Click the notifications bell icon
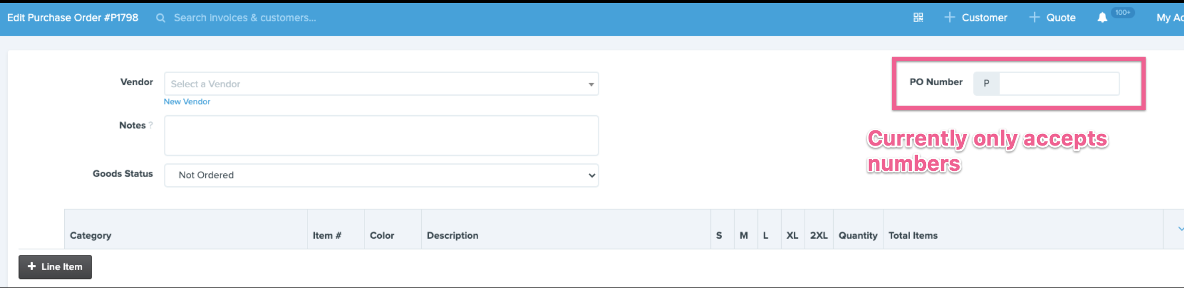 point(1102,18)
